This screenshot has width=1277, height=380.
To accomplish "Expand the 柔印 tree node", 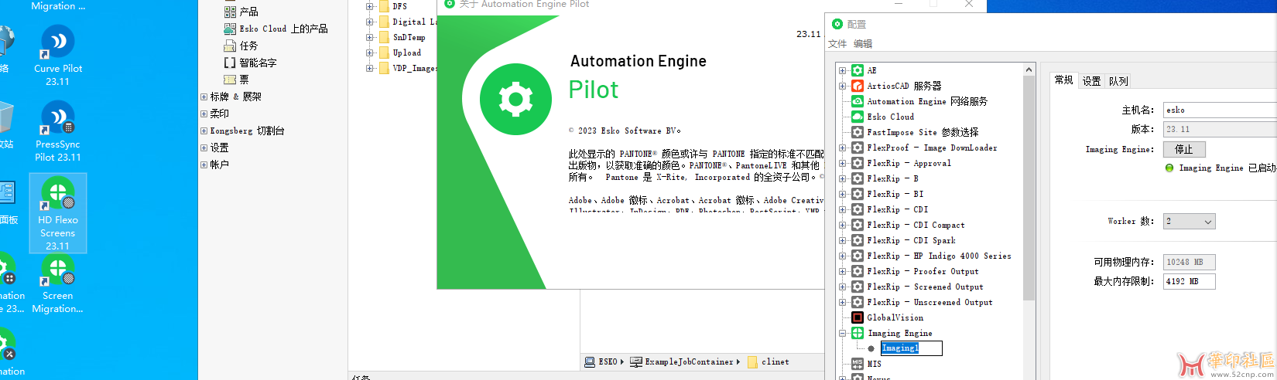I will coord(204,114).
